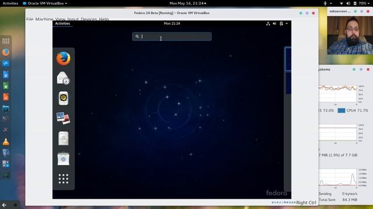Open LibreOffice Impress in host dock

pos(6,97)
